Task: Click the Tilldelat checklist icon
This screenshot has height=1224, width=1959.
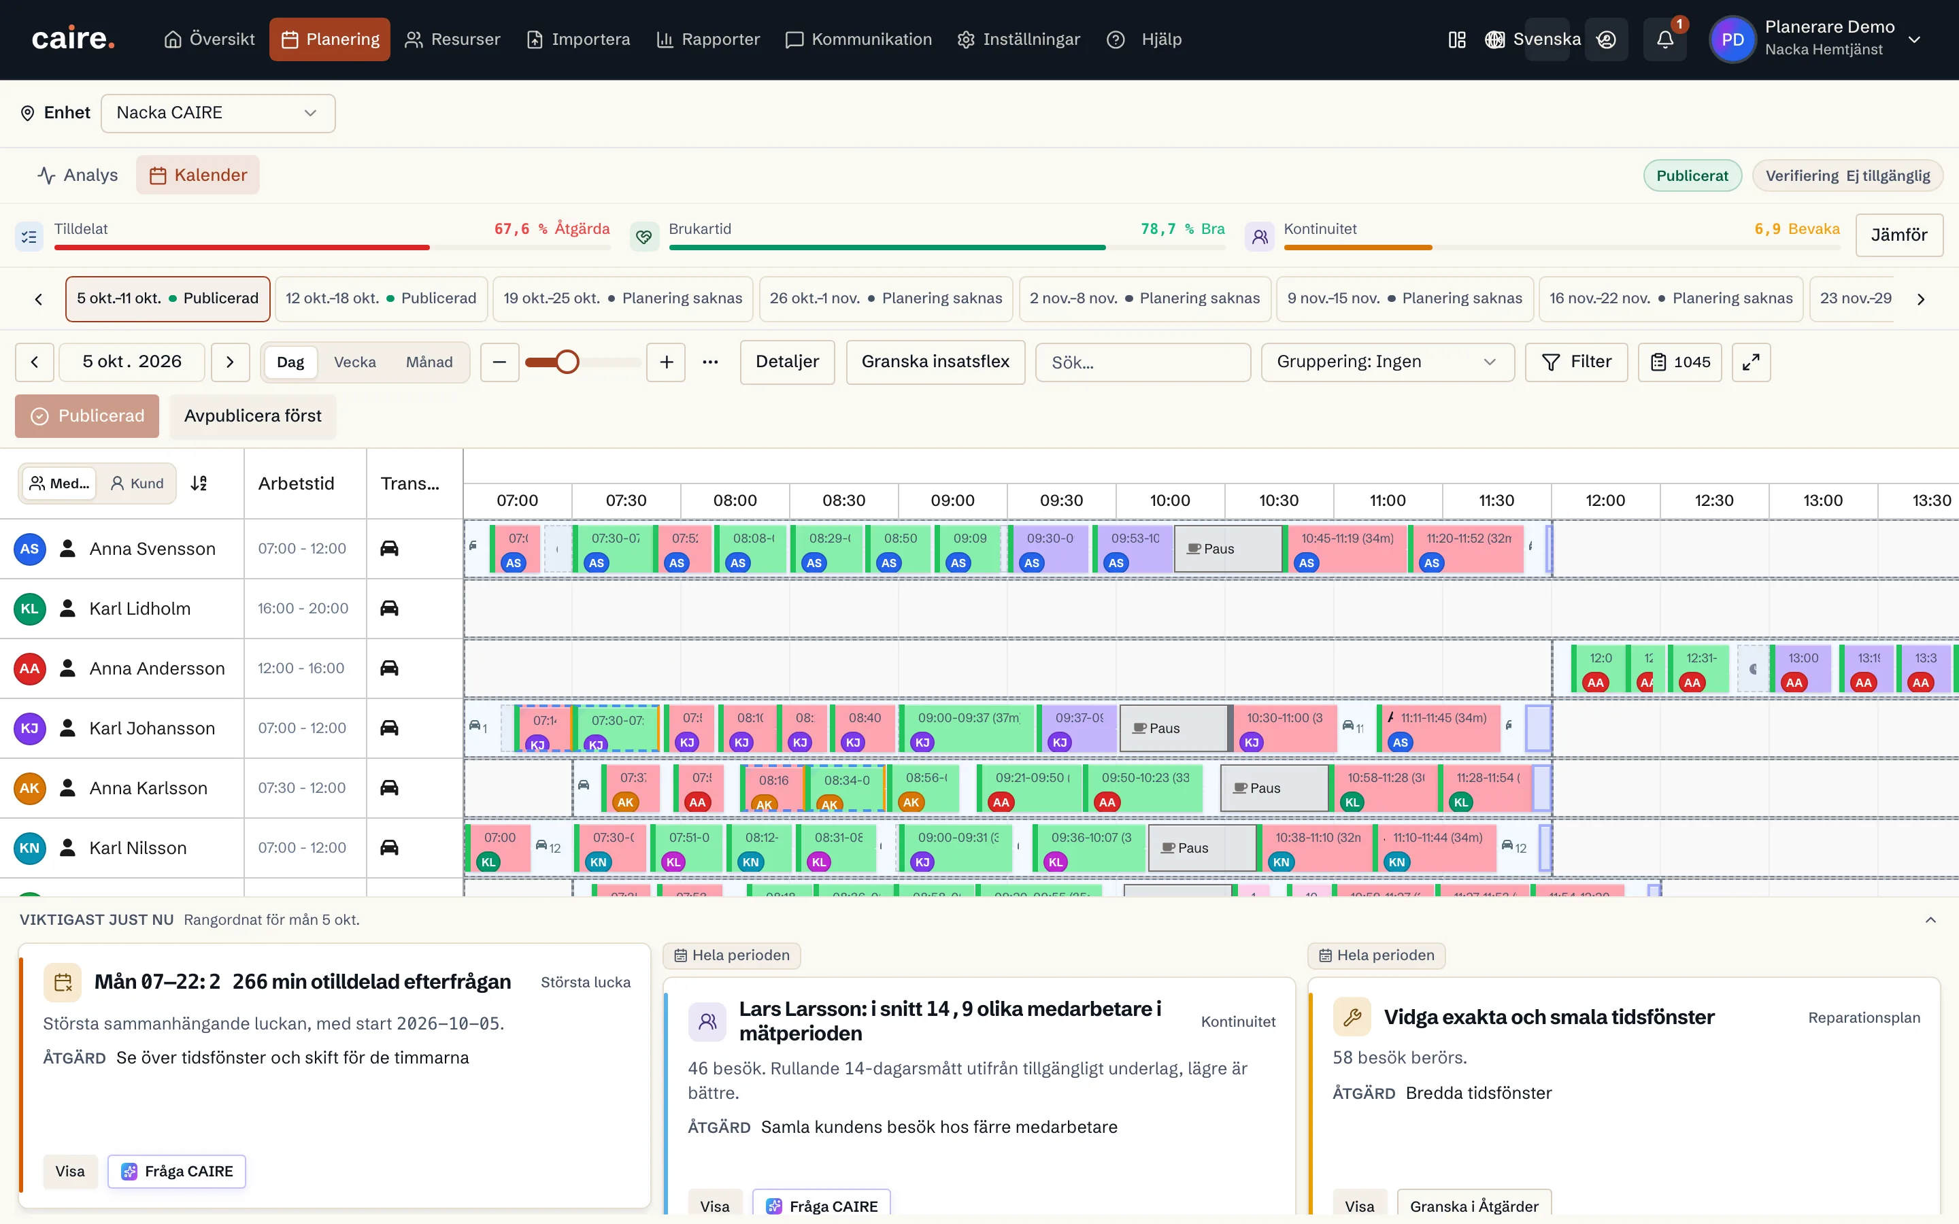Action: point(30,237)
